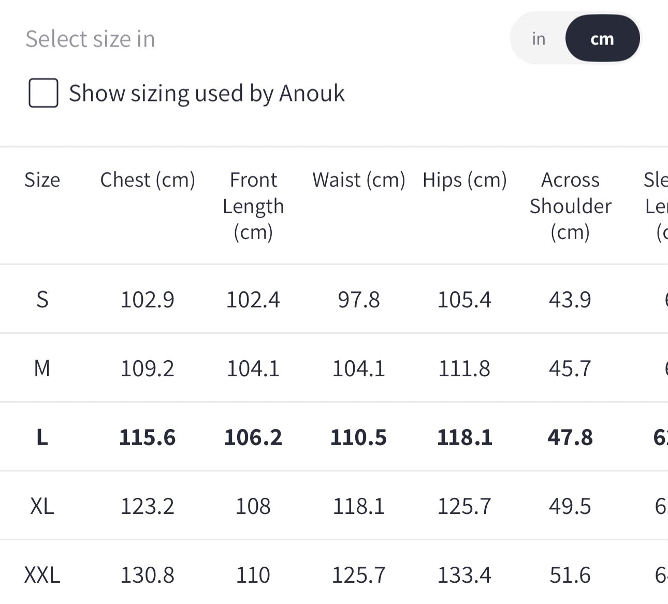Click the Select size in heading
The image size is (668, 604).
click(90, 39)
